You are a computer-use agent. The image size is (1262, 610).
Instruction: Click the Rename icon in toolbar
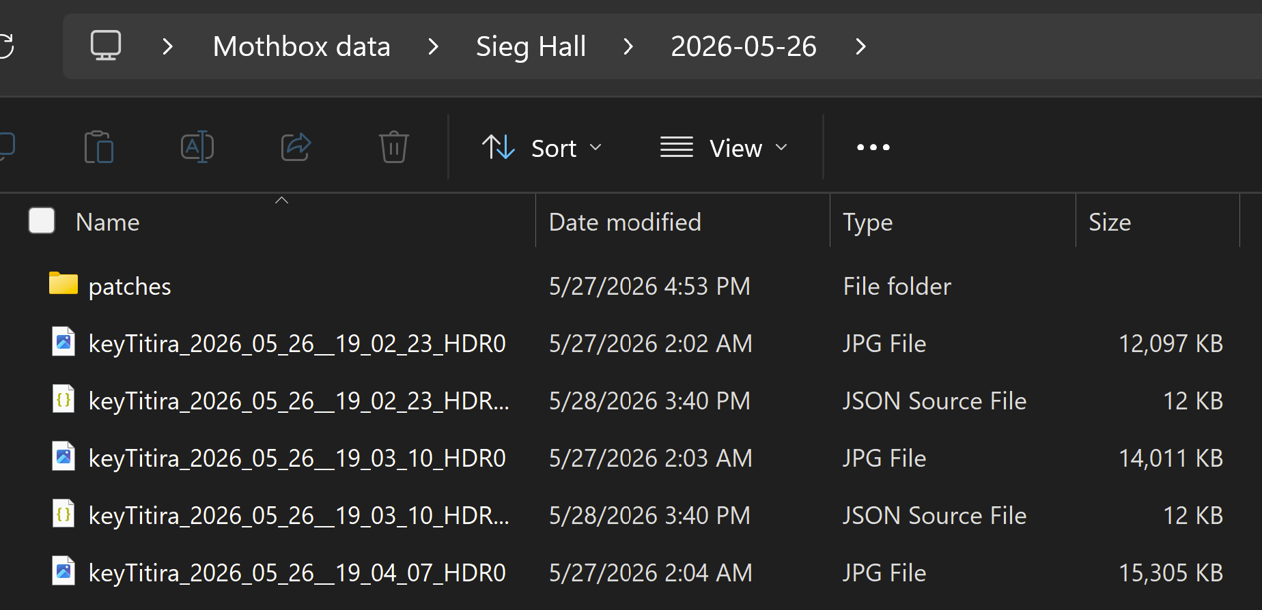(197, 147)
